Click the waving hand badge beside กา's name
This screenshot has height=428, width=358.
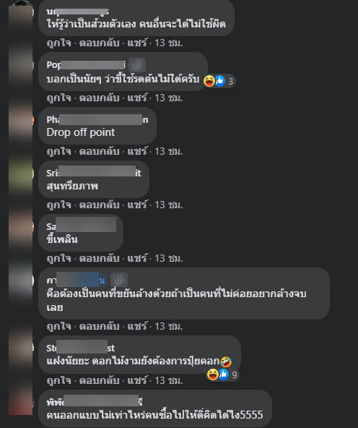pyautogui.click(x=119, y=280)
